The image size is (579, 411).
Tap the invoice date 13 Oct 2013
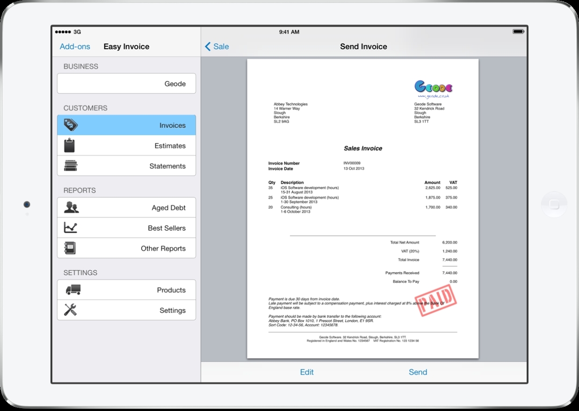coord(354,168)
